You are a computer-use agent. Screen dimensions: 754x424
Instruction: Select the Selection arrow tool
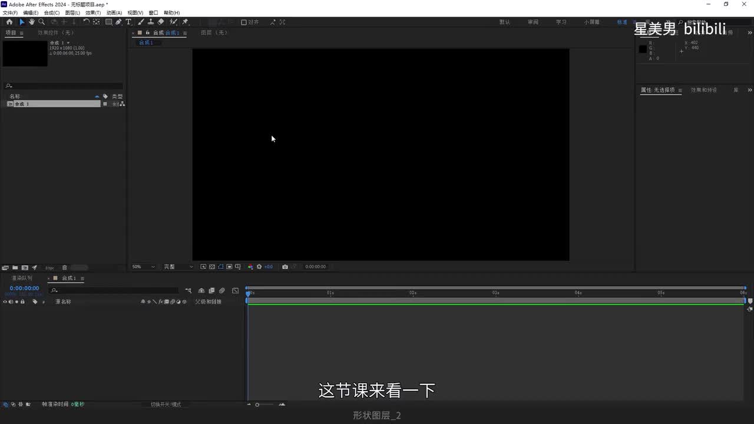22,22
